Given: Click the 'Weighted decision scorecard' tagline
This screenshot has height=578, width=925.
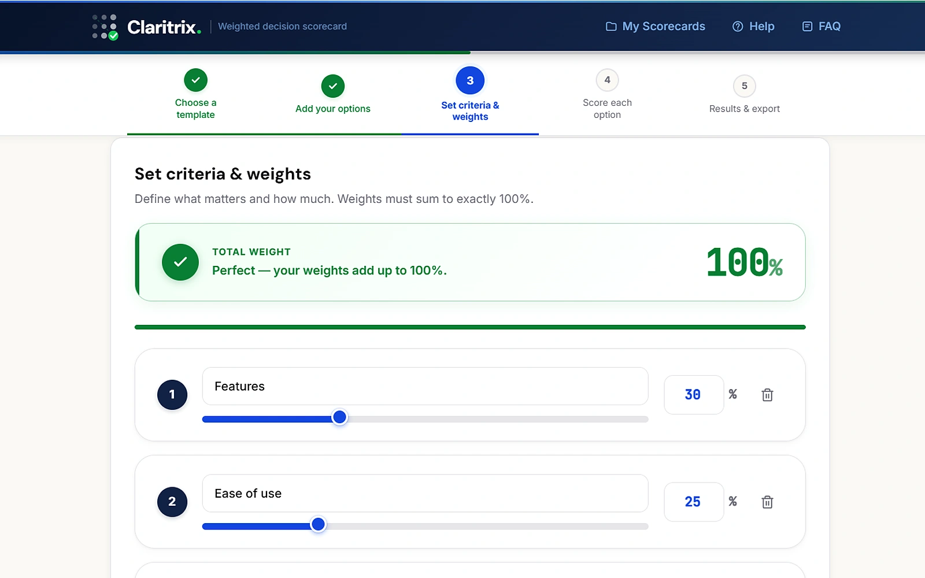Looking at the screenshot, I should pyautogui.click(x=282, y=27).
